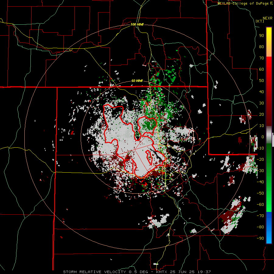This screenshot has height=274, width=274.
Task: Click the -40 value on the velocity scale
Action: [x=260, y=182]
